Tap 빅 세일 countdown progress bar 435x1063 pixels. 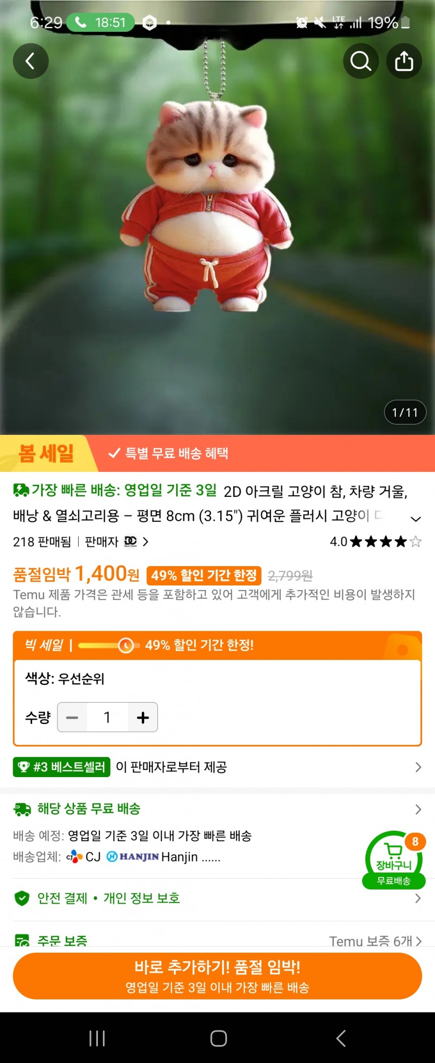click(109, 645)
